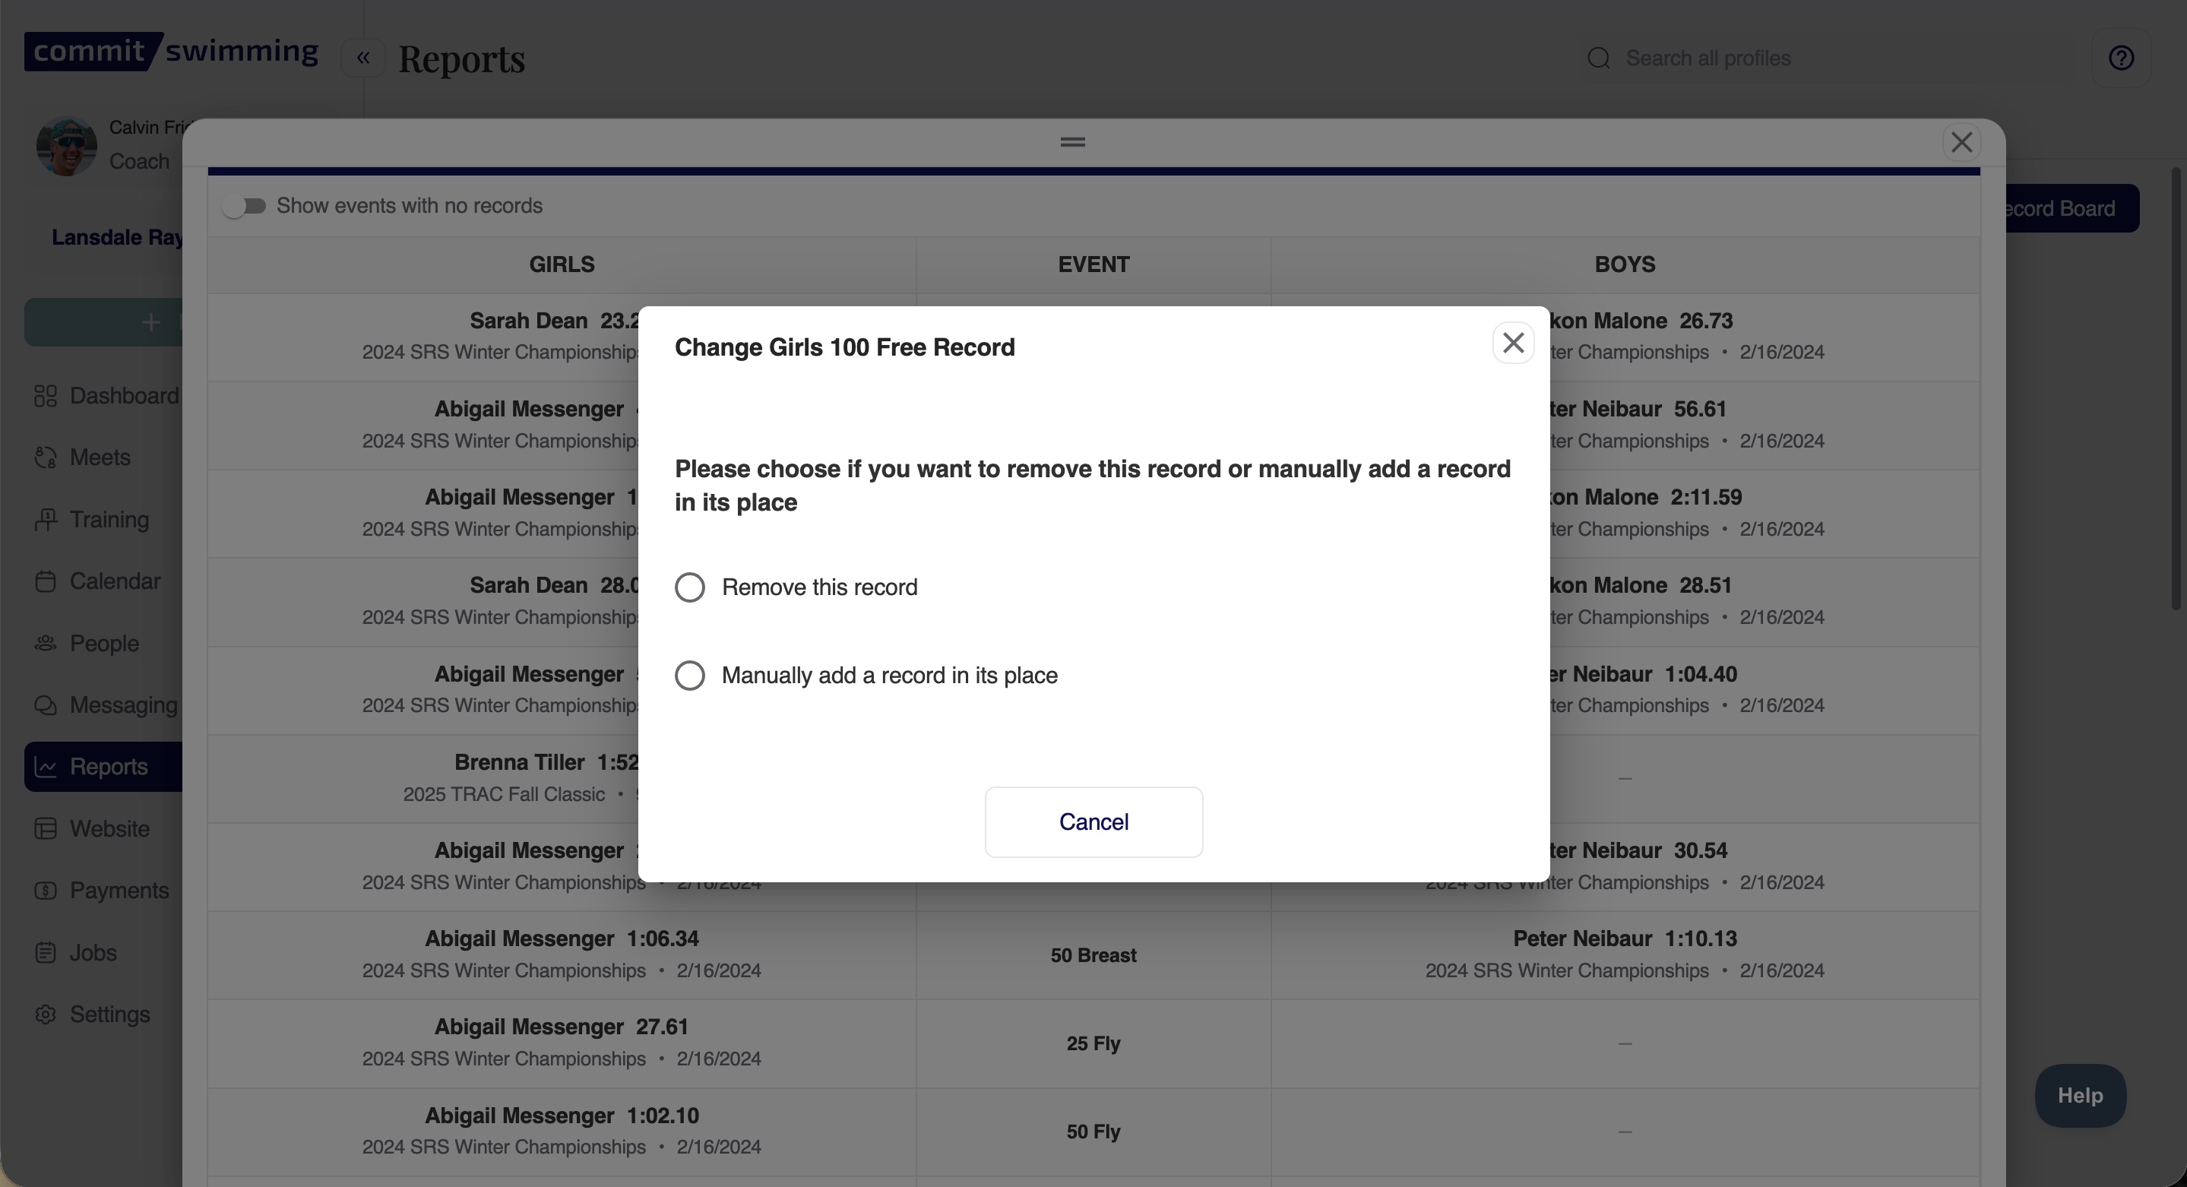Click the People icon in sidebar

coord(46,644)
